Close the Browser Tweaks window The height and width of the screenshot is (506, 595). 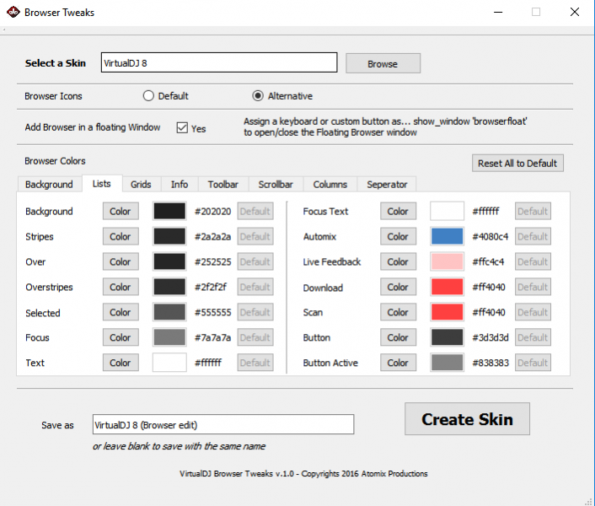click(x=575, y=12)
